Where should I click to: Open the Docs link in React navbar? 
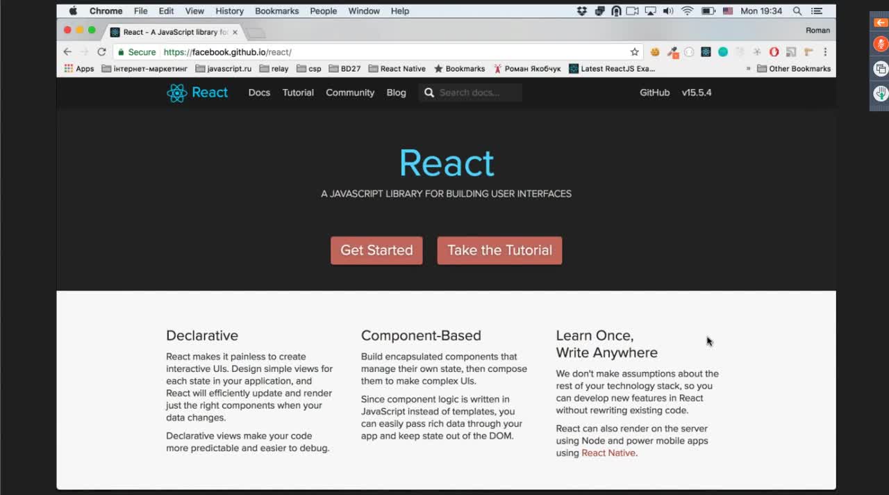(259, 92)
